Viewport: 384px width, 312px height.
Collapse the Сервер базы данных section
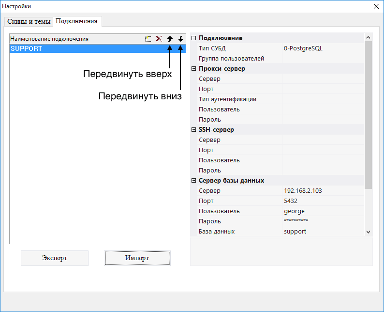(x=194, y=181)
